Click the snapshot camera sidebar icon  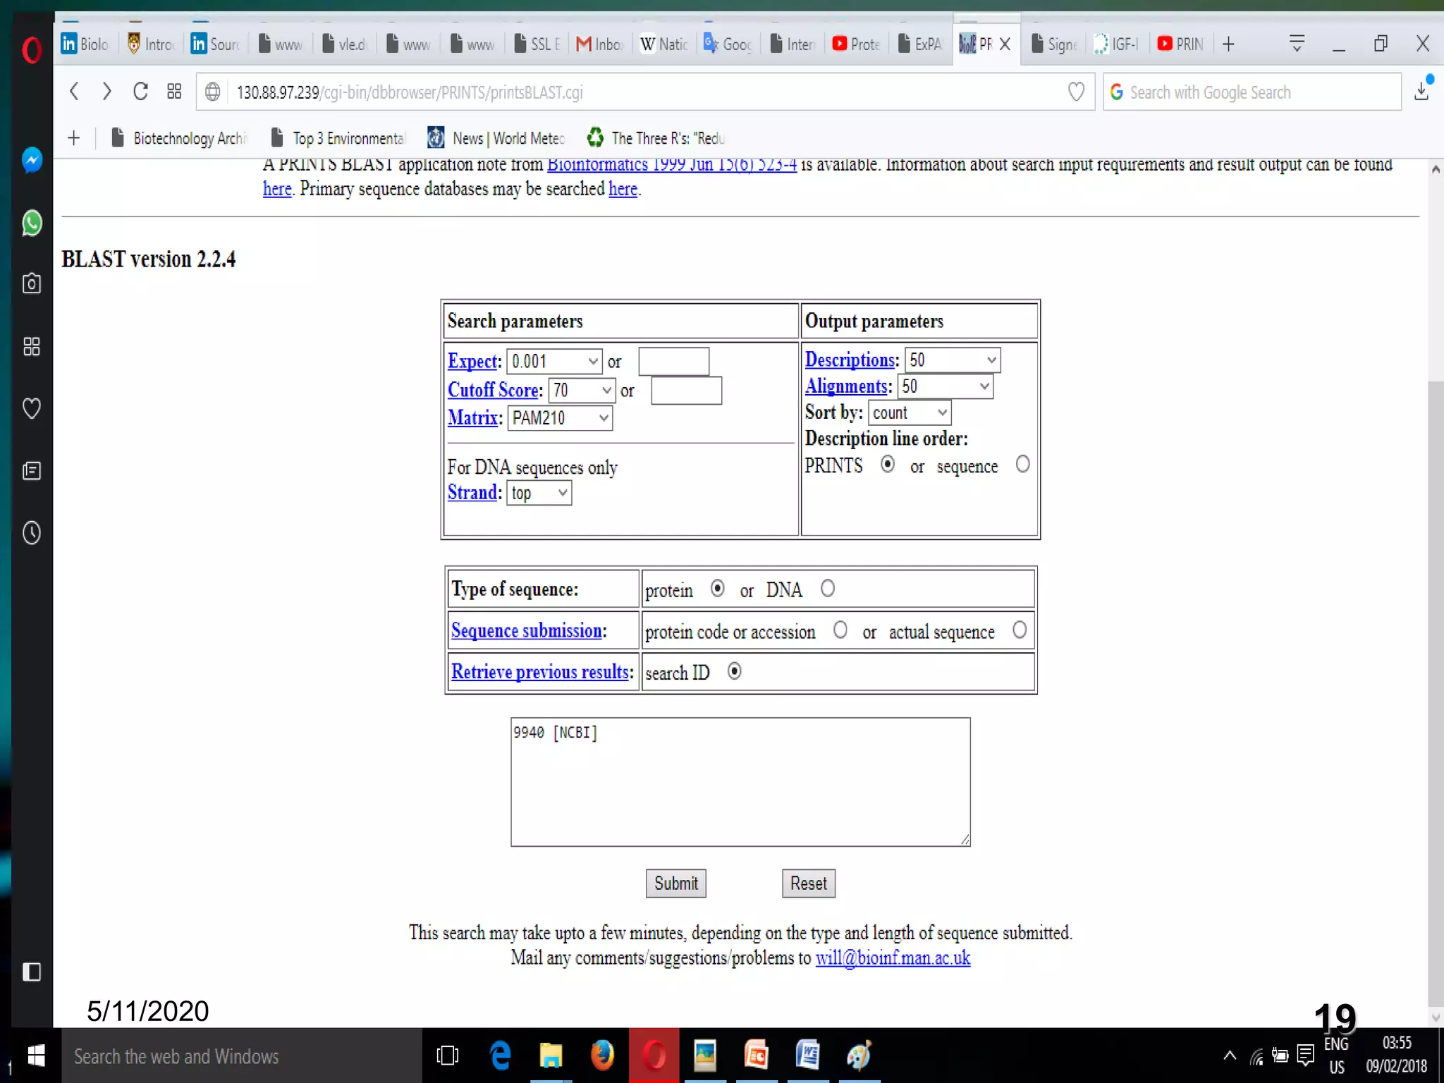click(x=32, y=283)
